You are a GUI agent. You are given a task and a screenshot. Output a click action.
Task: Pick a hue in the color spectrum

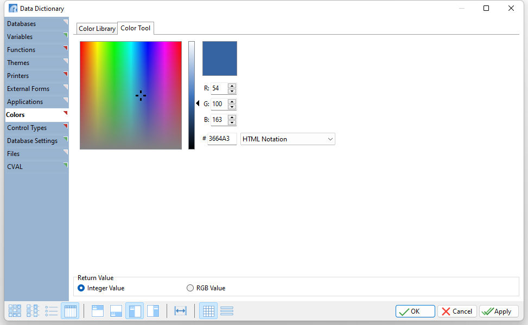pyautogui.click(x=131, y=95)
